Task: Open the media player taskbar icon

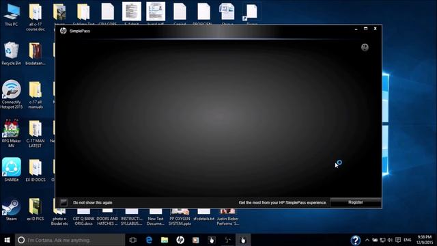Action: pos(196,240)
